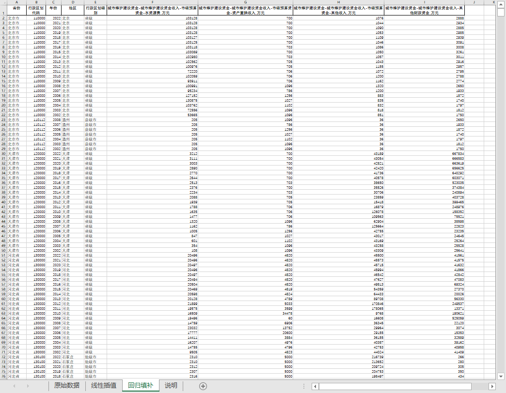Image resolution: width=506 pixels, height=393 pixels.
Task: Switch to the 线性插值 sheet tab
Action: tap(104, 385)
